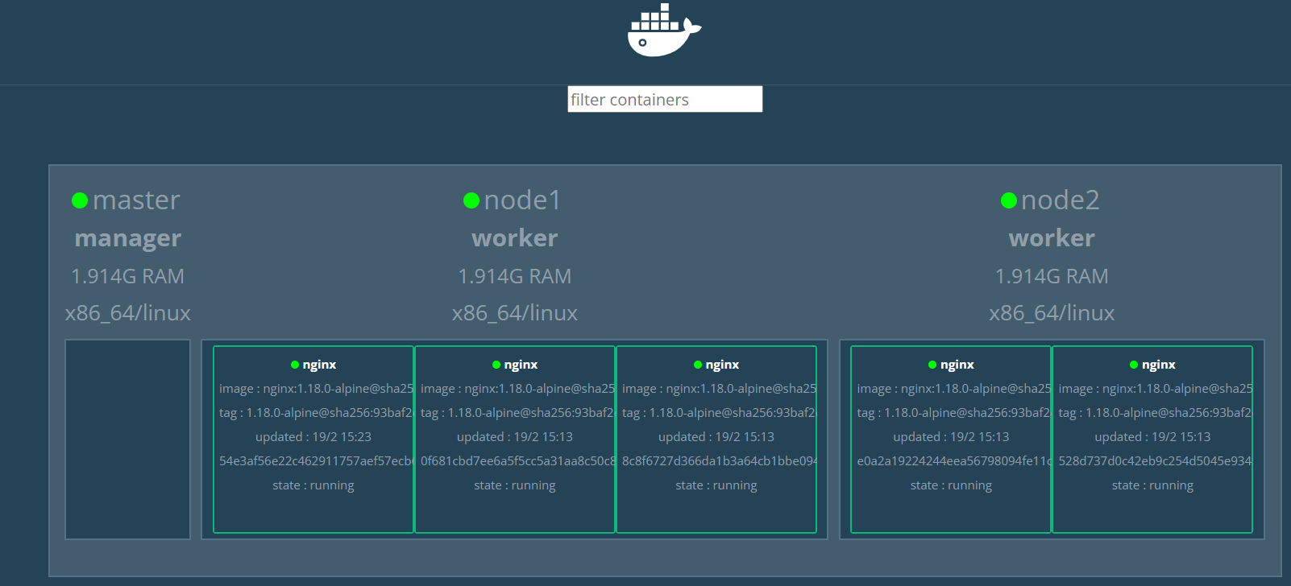Select the master node name

pos(136,200)
